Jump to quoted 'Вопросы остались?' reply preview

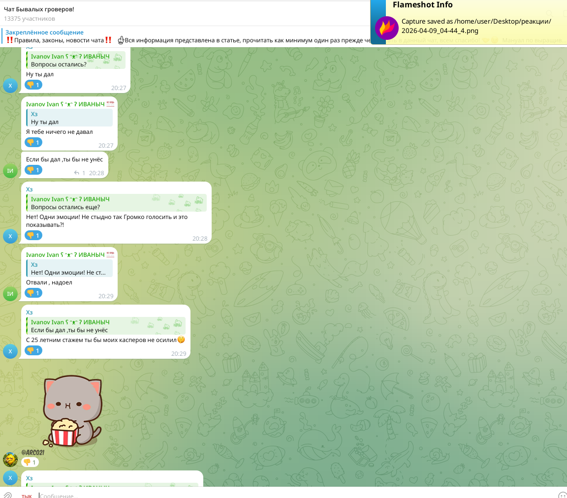[76, 60]
